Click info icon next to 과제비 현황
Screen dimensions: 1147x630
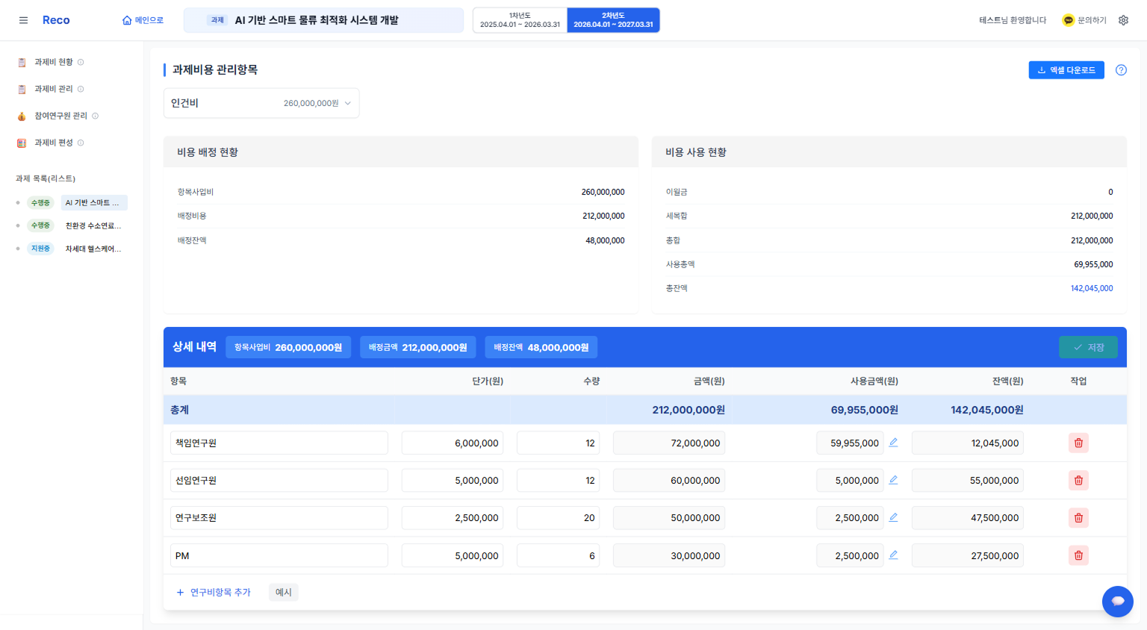[81, 62]
